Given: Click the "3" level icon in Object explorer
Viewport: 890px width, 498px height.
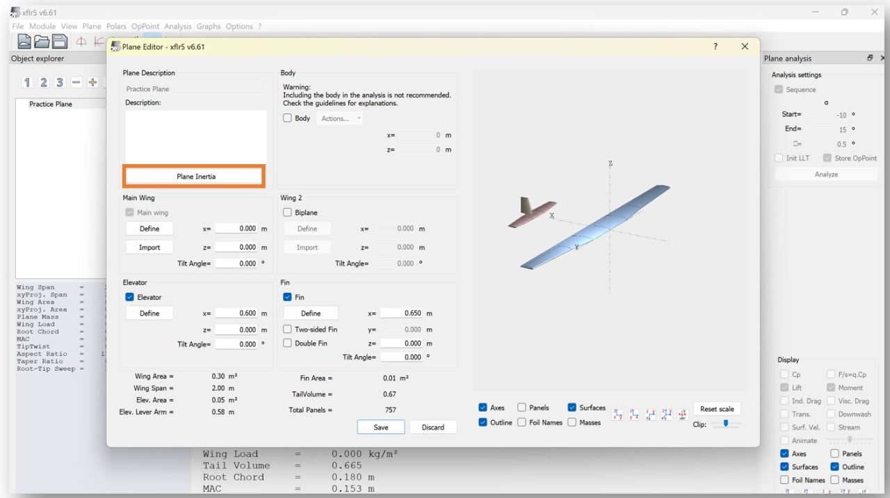Looking at the screenshot, I should click(60, 83).
